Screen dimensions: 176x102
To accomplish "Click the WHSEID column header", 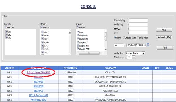I will tap(9, 68).
